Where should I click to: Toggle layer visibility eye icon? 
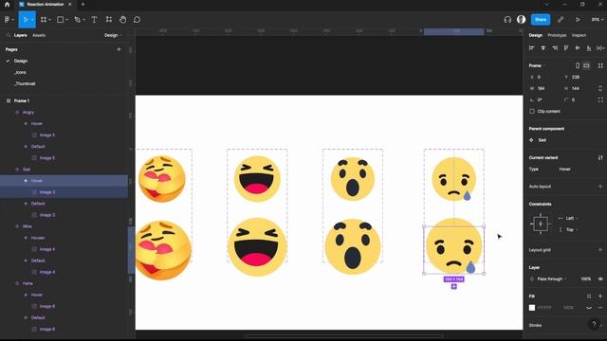[600, 278]
